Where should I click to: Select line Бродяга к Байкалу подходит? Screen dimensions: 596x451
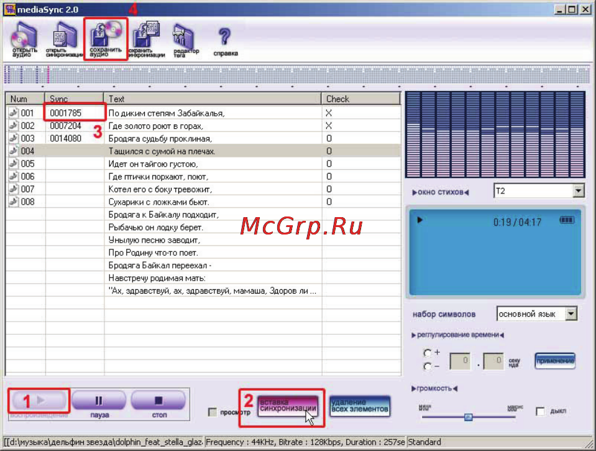tap(163, 214)
